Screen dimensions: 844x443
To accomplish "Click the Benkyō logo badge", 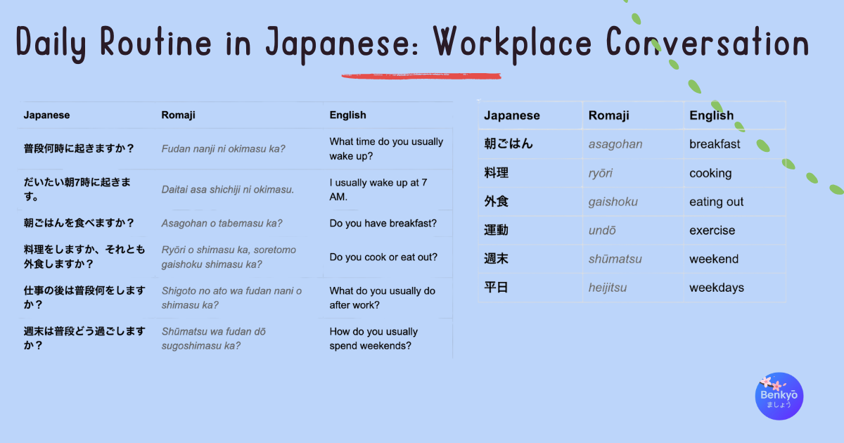I will pos(779,397).
